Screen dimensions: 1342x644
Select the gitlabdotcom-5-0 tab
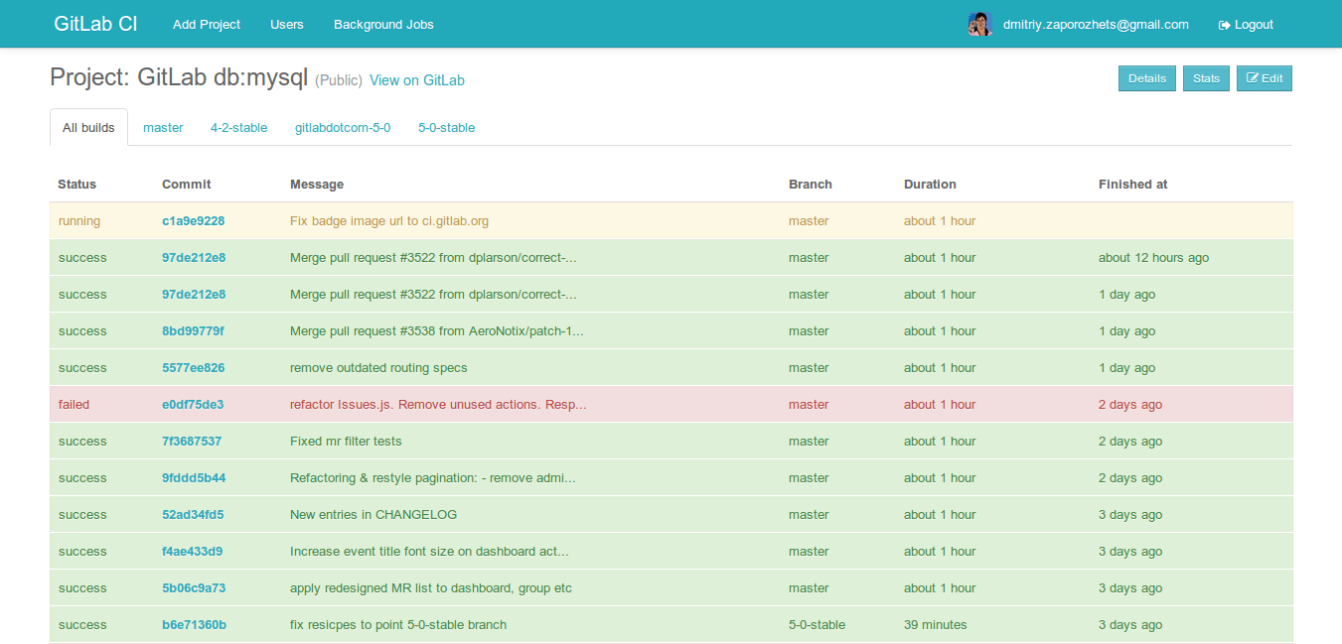342,127
